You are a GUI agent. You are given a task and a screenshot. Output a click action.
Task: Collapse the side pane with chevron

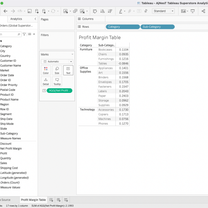coord(35,19)
